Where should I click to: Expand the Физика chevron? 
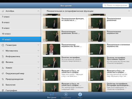click(38, 62)
